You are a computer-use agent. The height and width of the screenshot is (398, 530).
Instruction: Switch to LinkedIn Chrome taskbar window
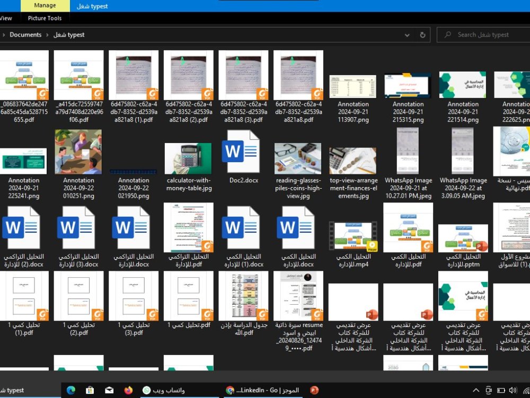point(262,390)
